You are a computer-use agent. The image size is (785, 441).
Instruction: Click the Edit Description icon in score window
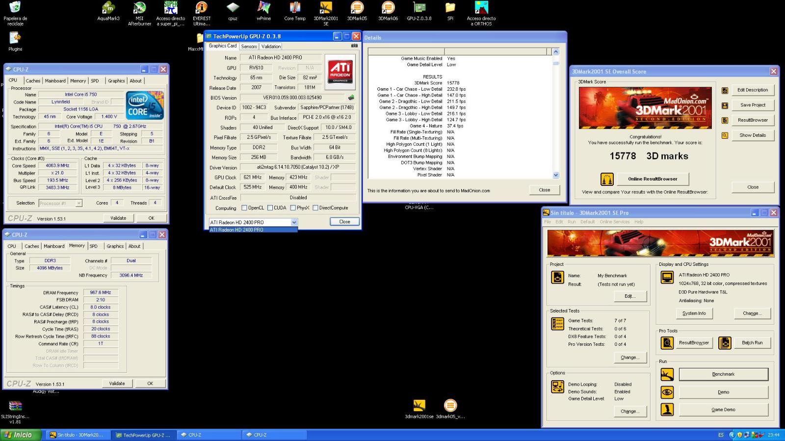[x=725, y=90]
